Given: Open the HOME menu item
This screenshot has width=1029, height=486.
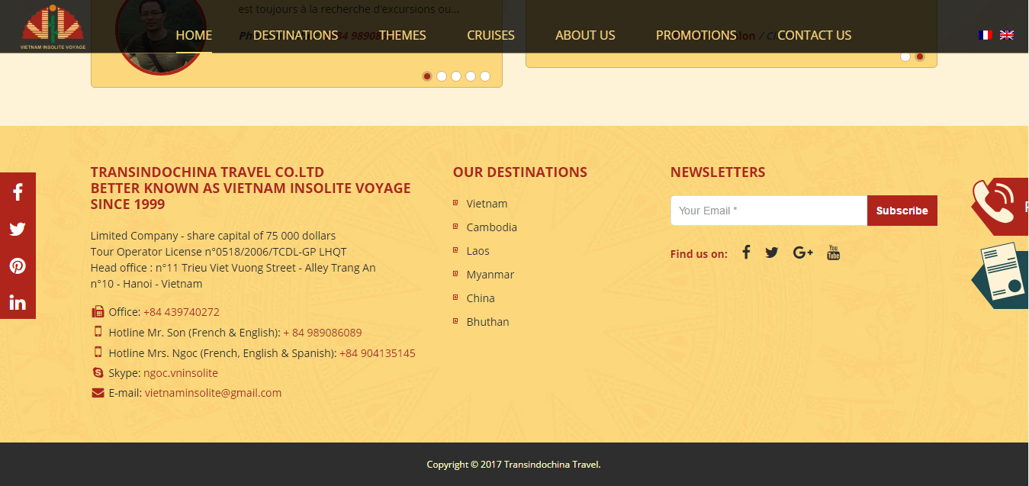Looking at the screenshot, I should pos(194,35).
